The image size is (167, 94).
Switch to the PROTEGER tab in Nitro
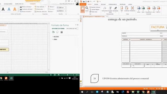click(122, 4)
